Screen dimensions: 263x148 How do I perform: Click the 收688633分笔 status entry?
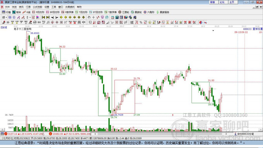tap(244, 134)
